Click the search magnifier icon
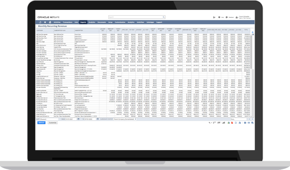The width and height of the screenshot is (290, 170). click(163, 17)
